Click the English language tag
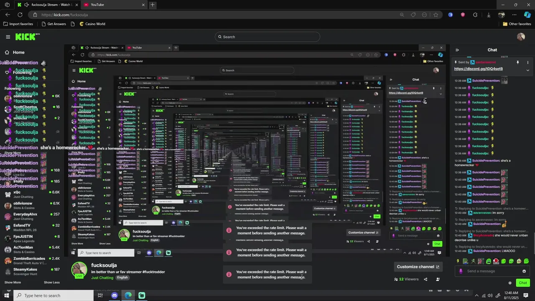535x301 pixels. pyautogui.click(x=122, y=278)
